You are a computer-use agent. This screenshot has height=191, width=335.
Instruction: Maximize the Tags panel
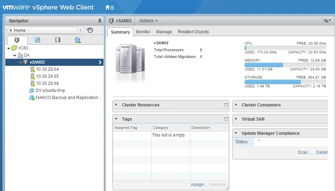coord(226,119)
